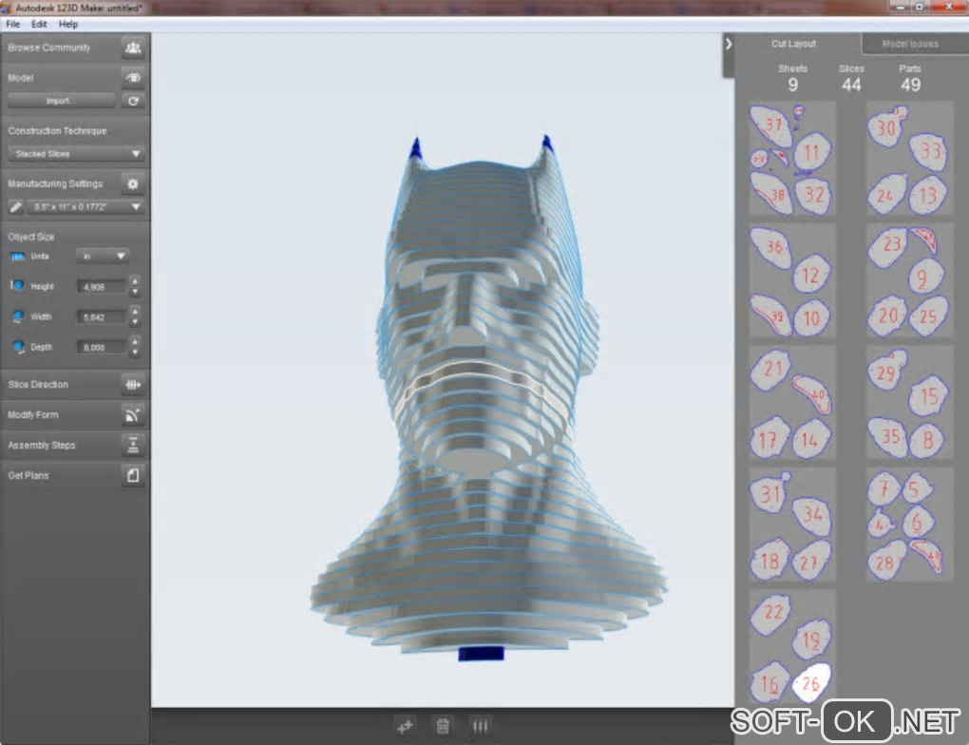The image size is (969, 745).
Task: Select part 28 in cut layout
Action: click(886, 561)
